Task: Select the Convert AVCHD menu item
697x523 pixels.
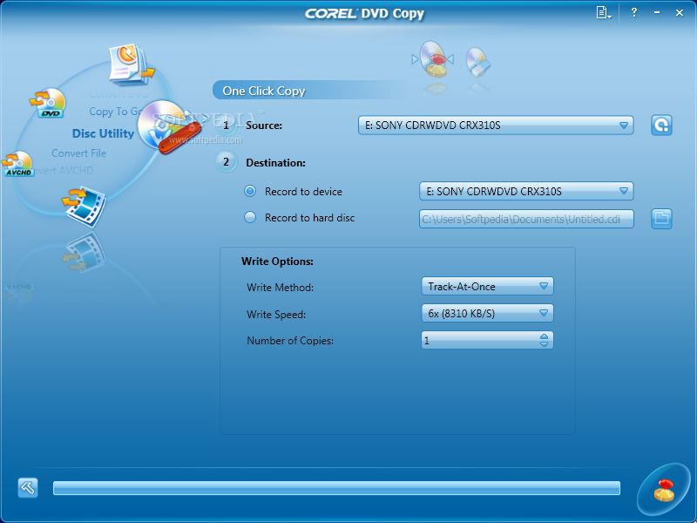Action: click(64, 170)
